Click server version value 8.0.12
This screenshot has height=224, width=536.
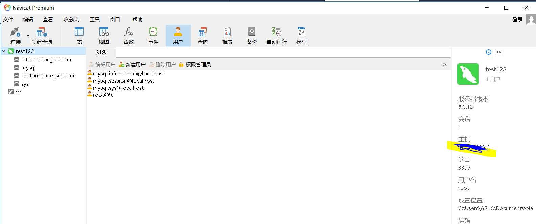tap(466, 107)
